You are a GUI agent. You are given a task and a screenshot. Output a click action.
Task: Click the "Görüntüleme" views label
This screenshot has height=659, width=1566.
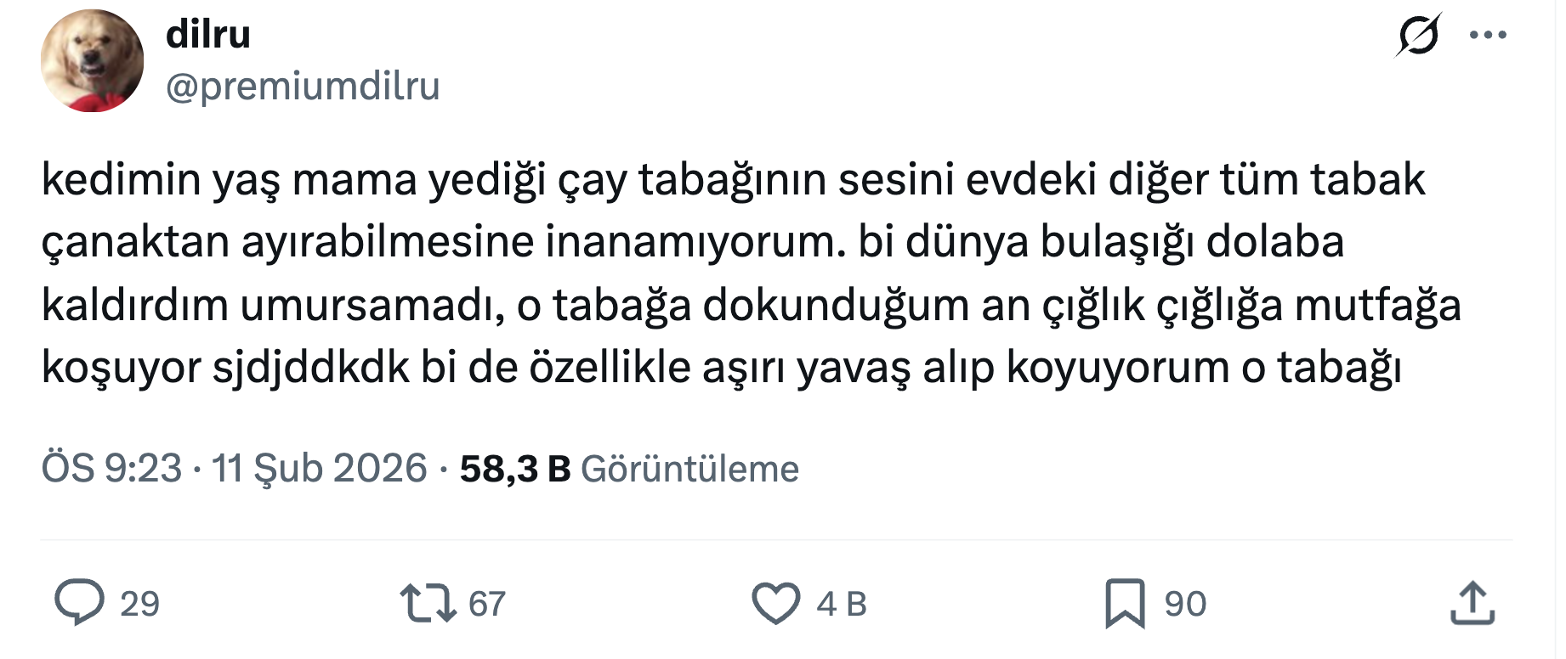coord(689,469)
